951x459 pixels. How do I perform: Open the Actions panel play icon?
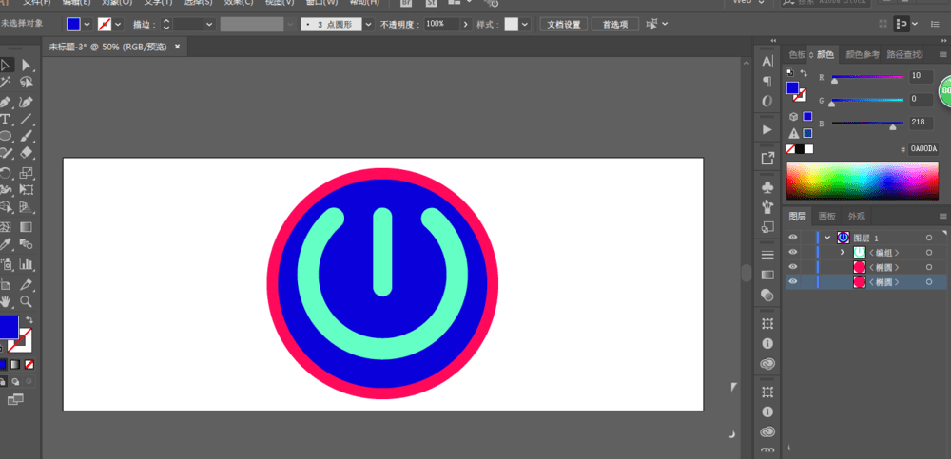click(x=767, y=130)
